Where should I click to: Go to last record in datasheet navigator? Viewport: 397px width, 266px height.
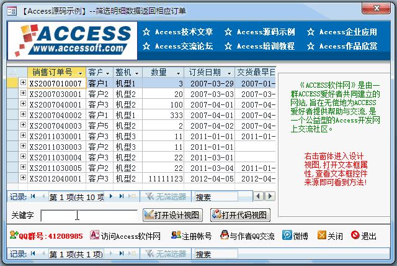[x=122, y=196]
